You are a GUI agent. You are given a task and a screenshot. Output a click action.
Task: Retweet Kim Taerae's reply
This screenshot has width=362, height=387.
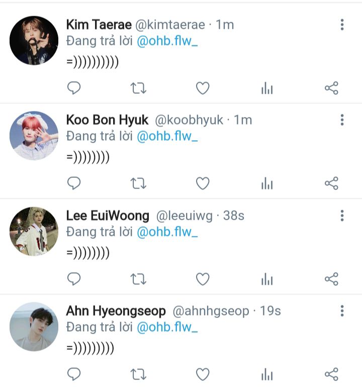(138, 89)
